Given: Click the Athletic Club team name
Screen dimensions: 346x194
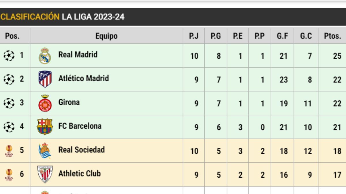Looking at the screenshot, I should point(80,174).
